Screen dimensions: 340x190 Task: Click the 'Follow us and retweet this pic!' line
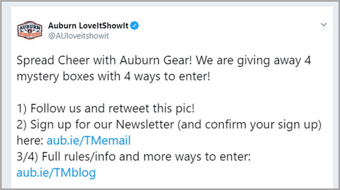click(x=112, y=109)
